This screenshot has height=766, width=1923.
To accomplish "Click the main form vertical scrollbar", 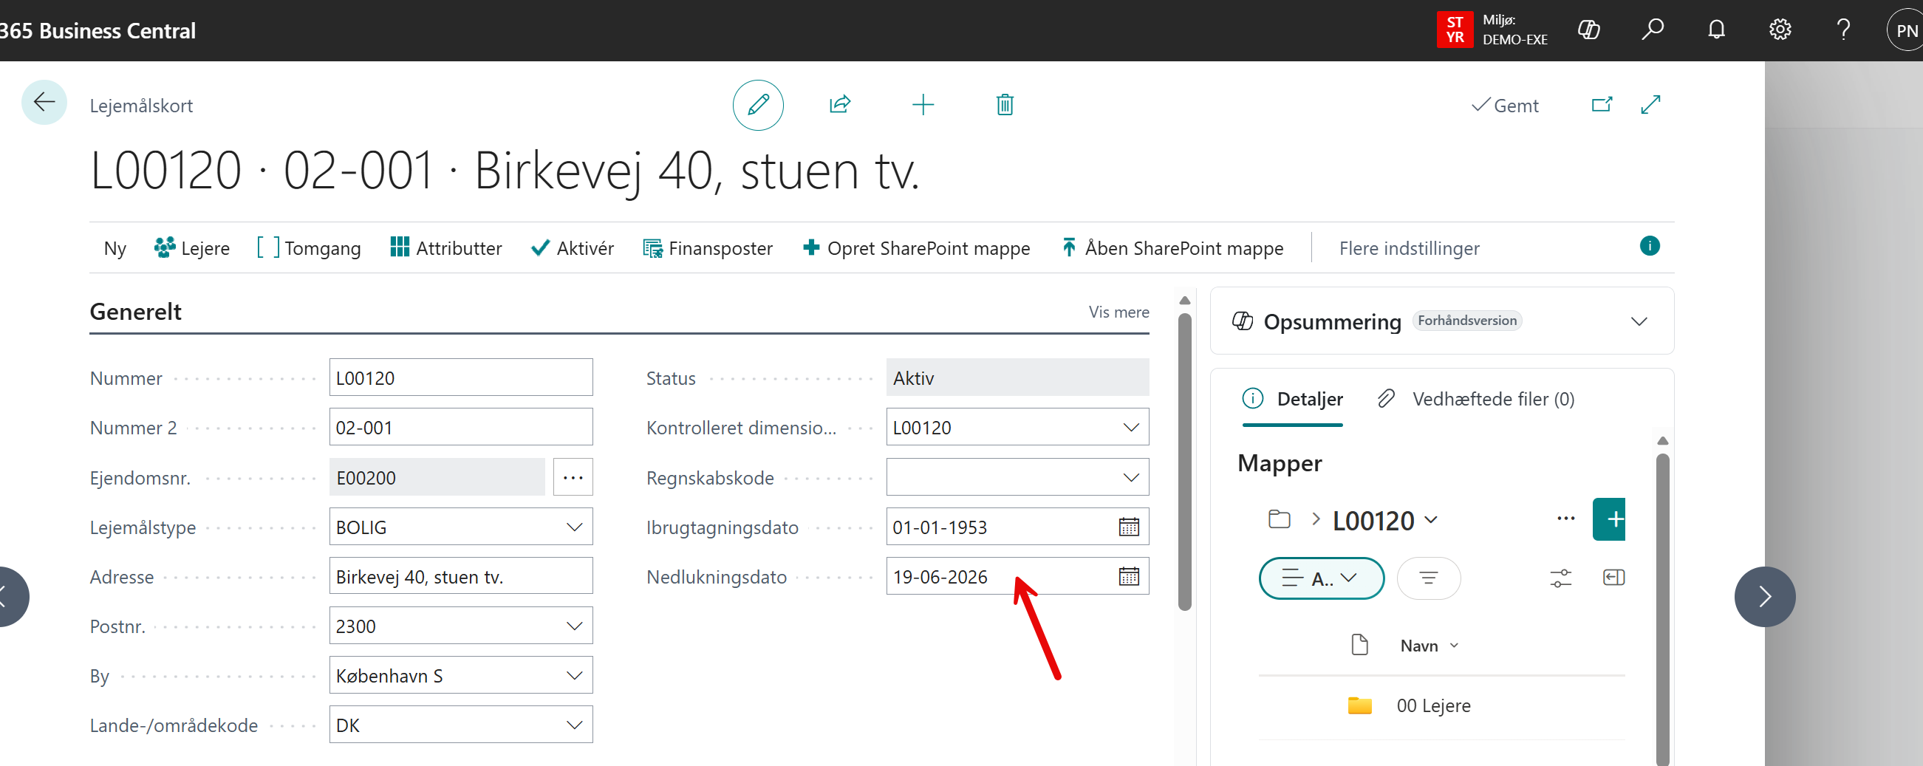I will 1184,461.
